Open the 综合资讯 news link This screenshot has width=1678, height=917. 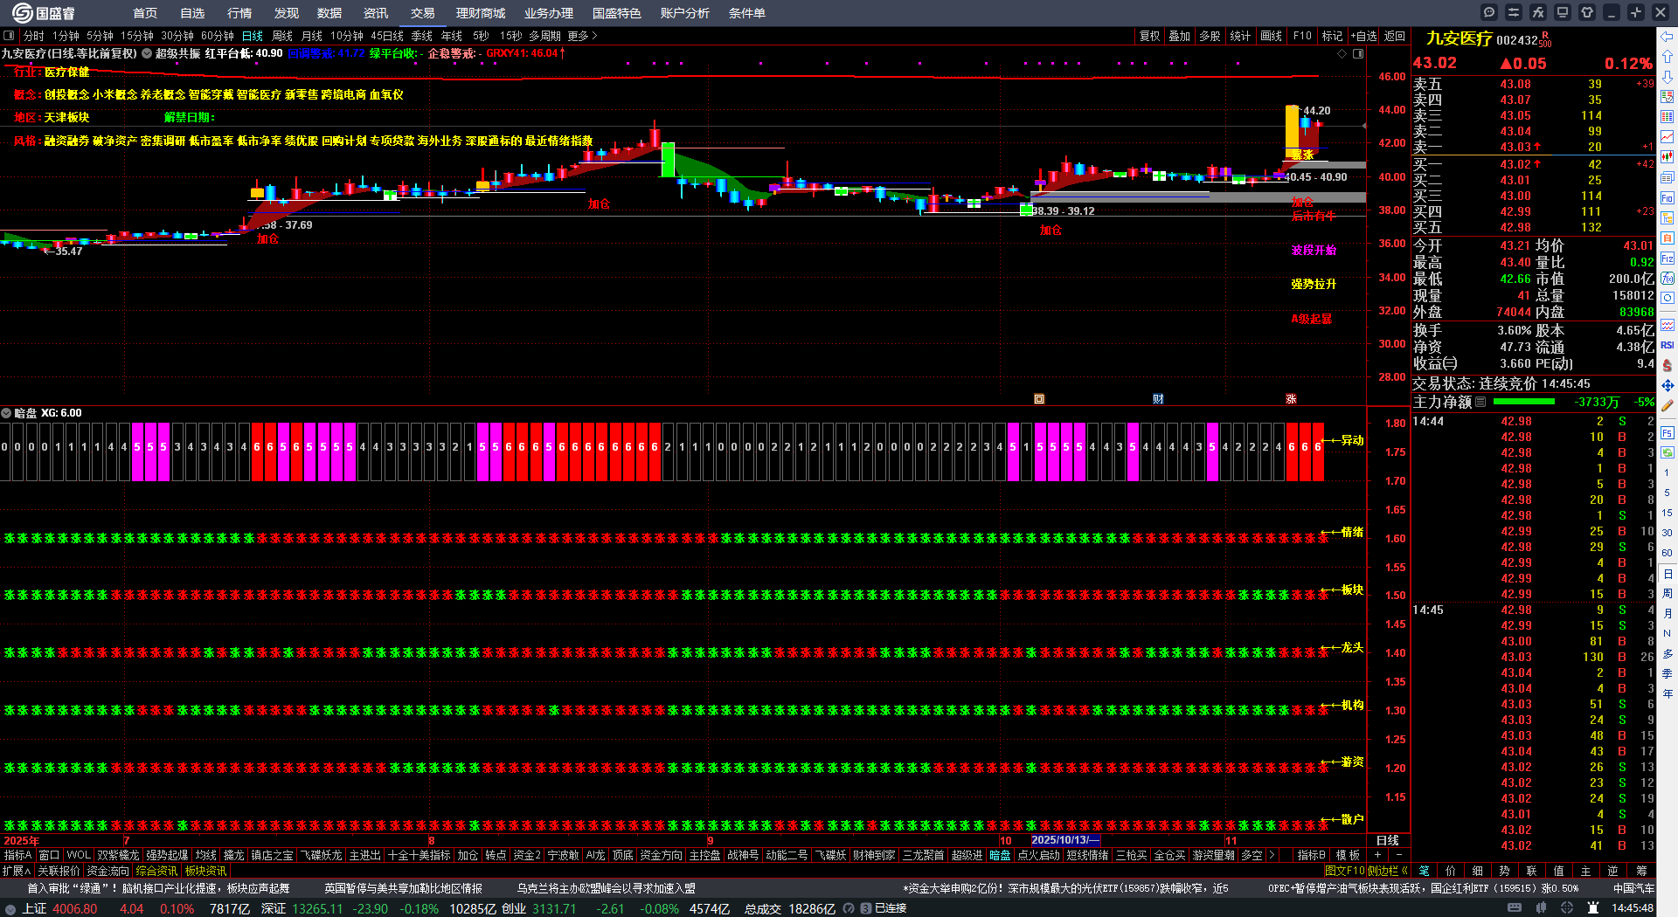click(x=157, y=871)
